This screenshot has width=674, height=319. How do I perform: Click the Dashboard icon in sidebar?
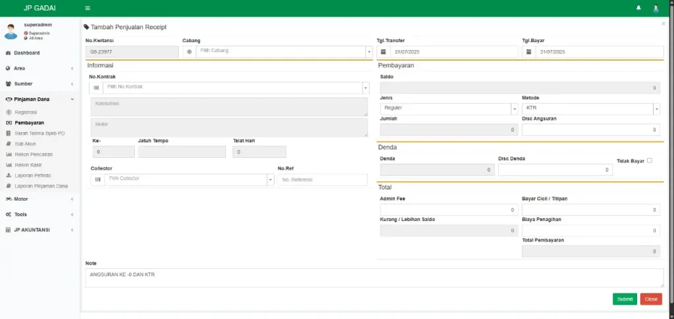pos(8,53)
